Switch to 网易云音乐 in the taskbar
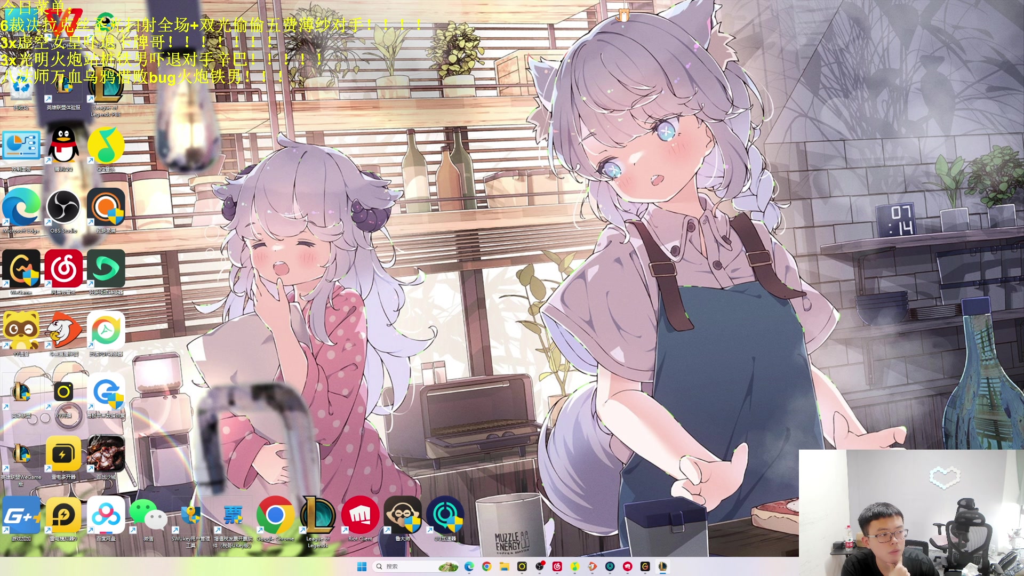 pos(557,566)
